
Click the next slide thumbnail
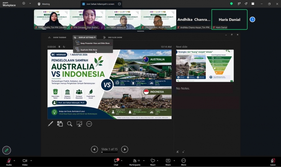[205, 66]
